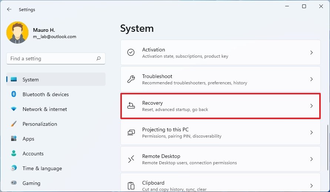Viewport: 330px width, 192px height.
Task: Click the Mauro H. account name
Action: click(44, 30)
